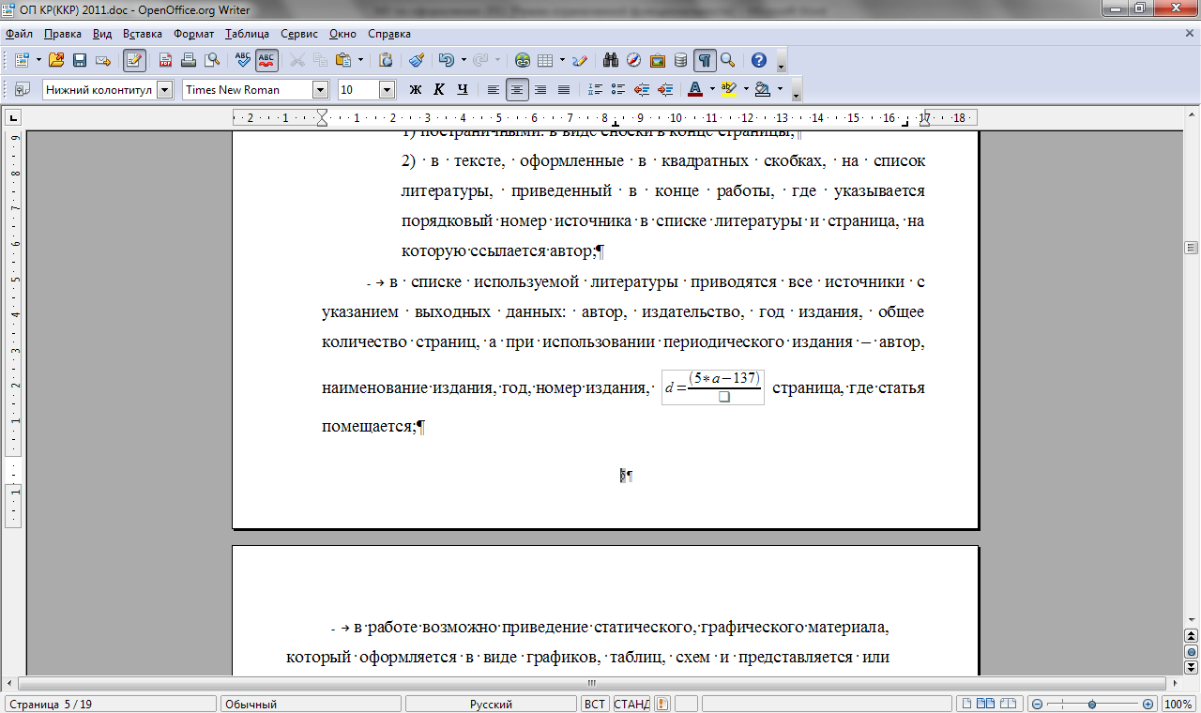Toggle Bullets list icon
The height and width of the screenshot is (713, 1201).
[618, 89]
